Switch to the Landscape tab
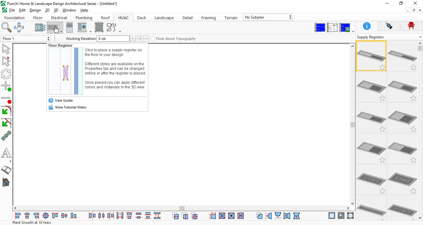423x225 pixels. pyautogui.click(x=164, y=18)
